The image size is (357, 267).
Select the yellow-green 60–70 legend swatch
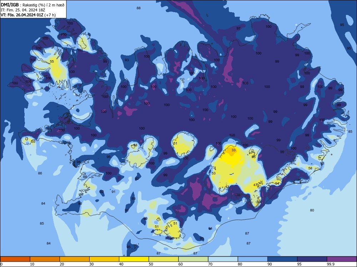(x=193, y=259)
